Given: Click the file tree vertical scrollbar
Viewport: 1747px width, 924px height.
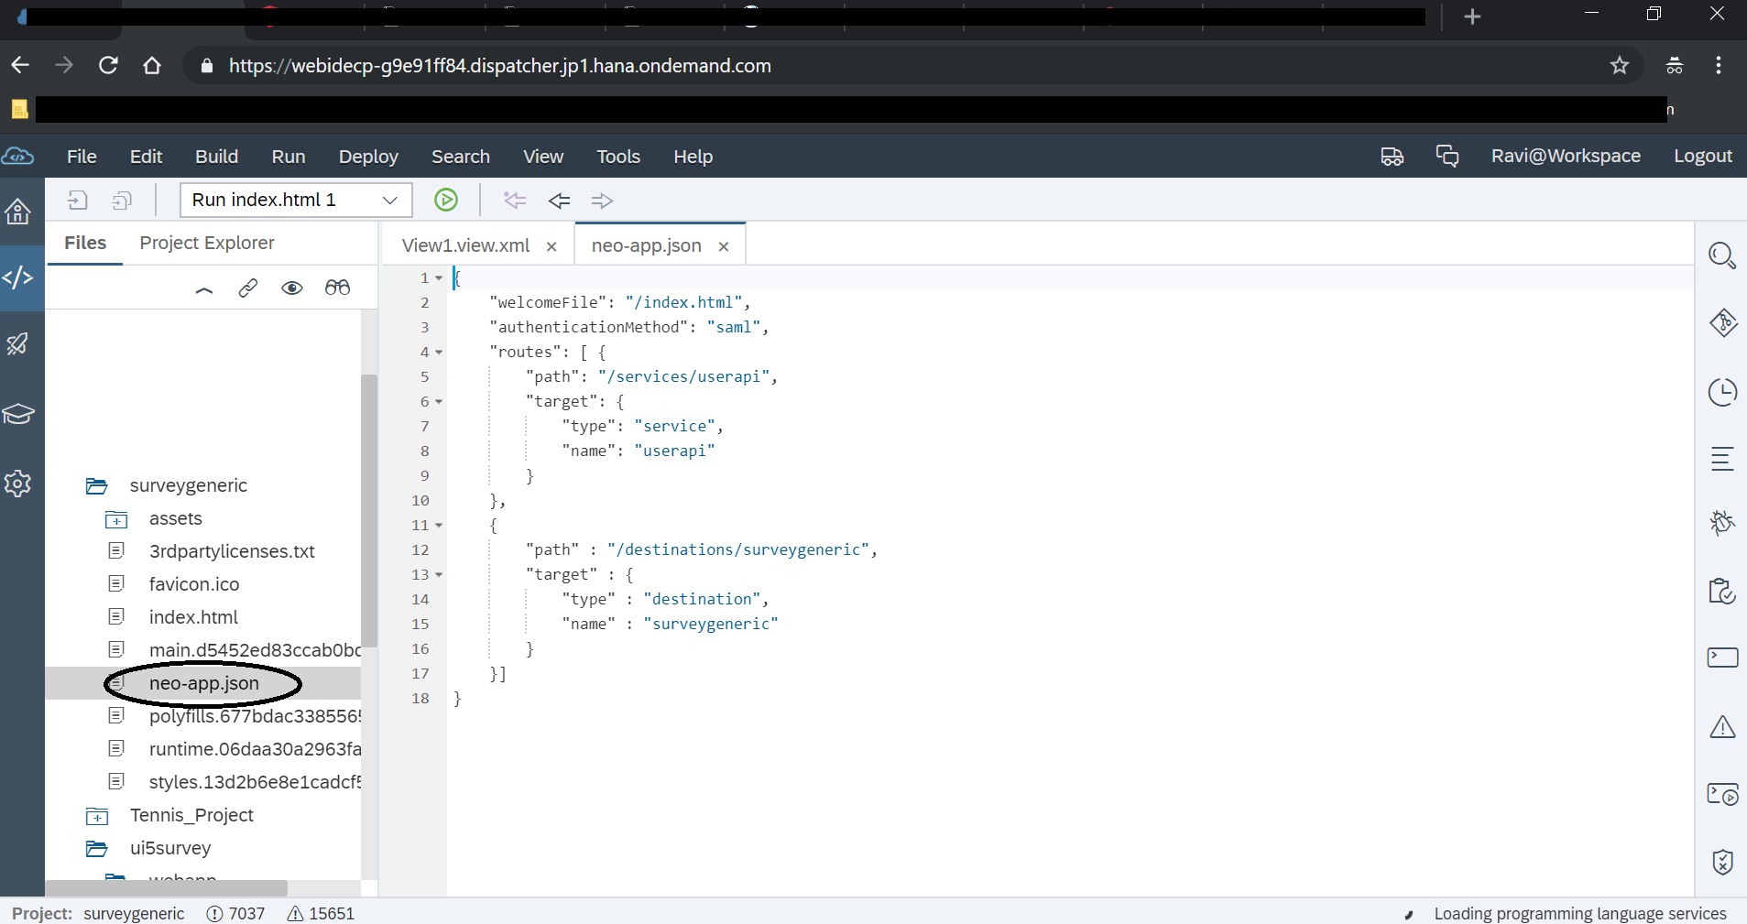Looking at the screenshot, I should pyautogui.click(x=368, y=509).
